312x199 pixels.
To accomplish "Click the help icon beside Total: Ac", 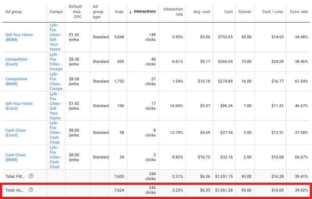I will pyautogui.click(x=31, y=190).
